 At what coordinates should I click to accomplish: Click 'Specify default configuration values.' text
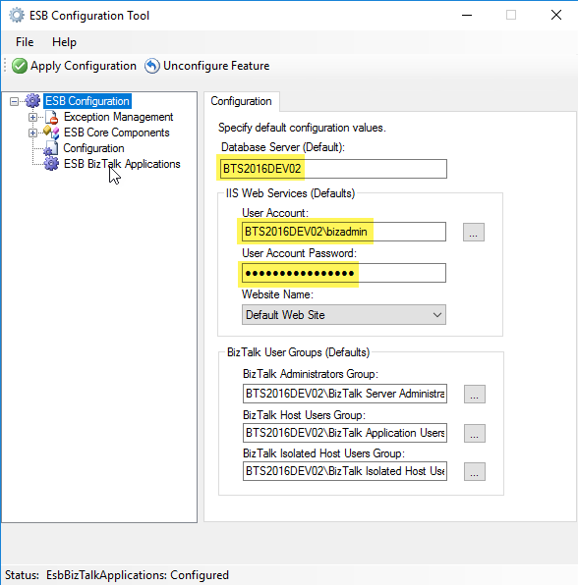[302, 128]
